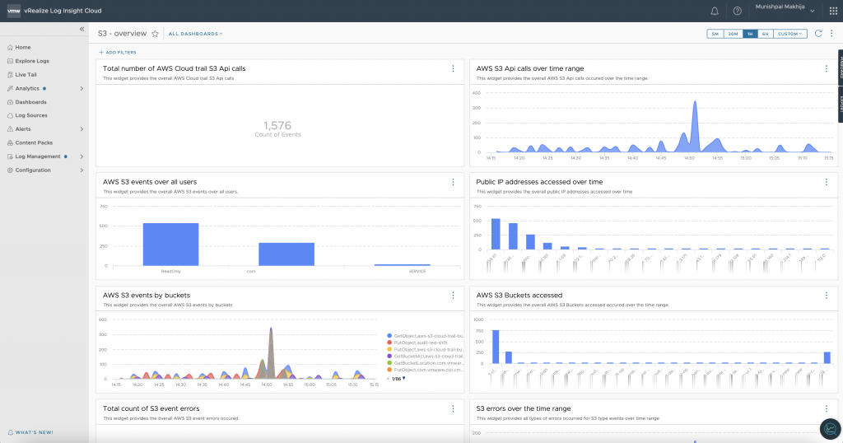Image resolution: width=843 pixels, height=443 pixels.
Task: Select the 5M time range
Action: coord(715,34)
